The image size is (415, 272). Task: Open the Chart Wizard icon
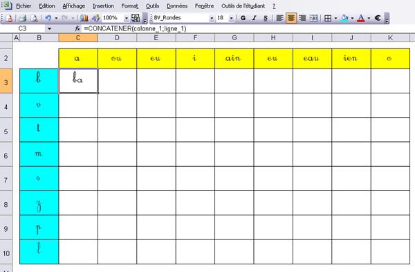coord(84,18)
